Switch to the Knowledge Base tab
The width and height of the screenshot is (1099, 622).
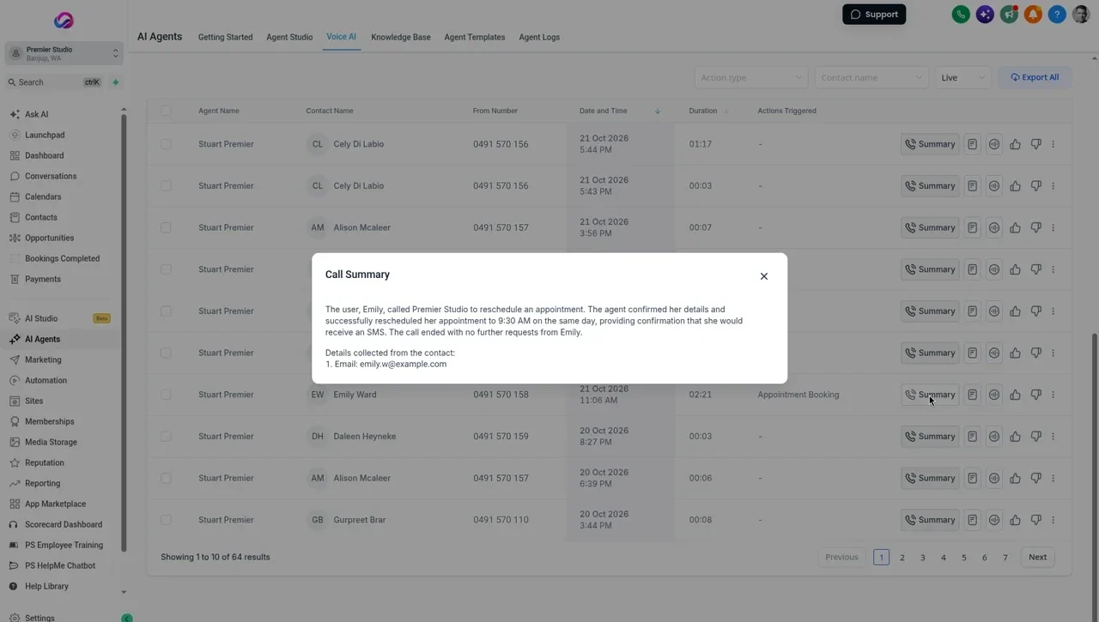[401, 37]
